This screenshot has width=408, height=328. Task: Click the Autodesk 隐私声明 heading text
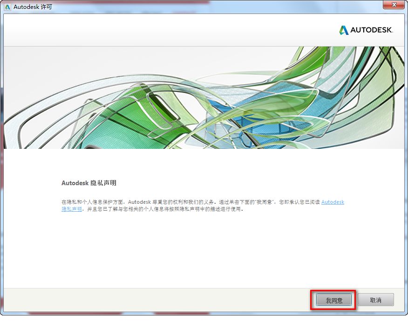pyautogui.click(x=89, y=183)
